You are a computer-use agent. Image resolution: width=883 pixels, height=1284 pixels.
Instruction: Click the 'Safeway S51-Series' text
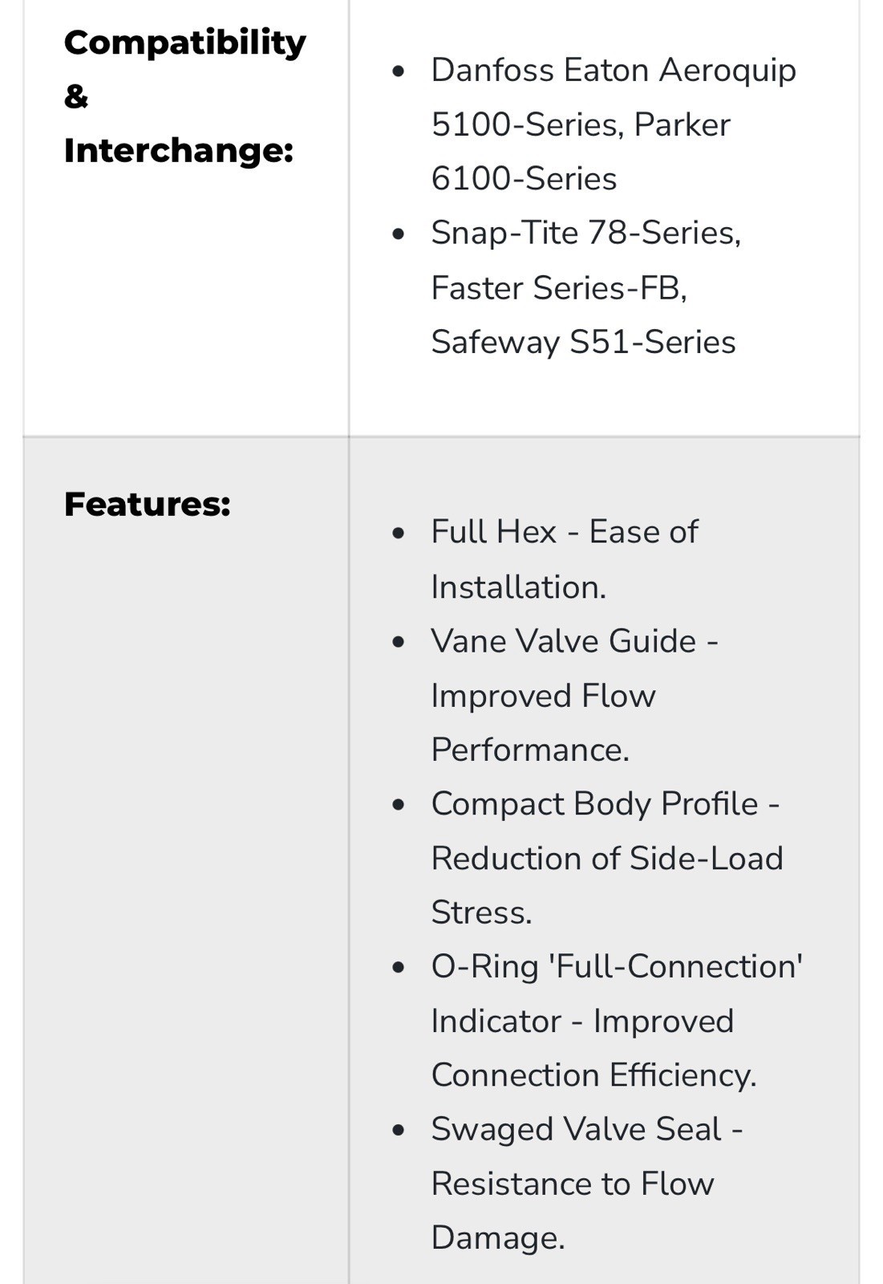pyautogui.click(x=583, y=342)
